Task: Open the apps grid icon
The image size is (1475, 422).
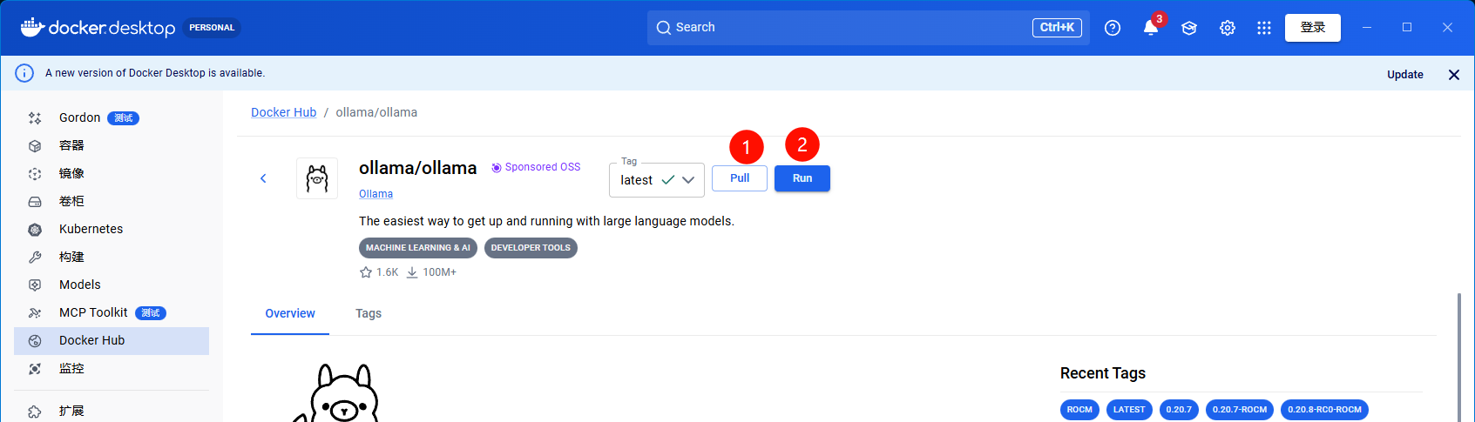Action: click(1264, 28)
